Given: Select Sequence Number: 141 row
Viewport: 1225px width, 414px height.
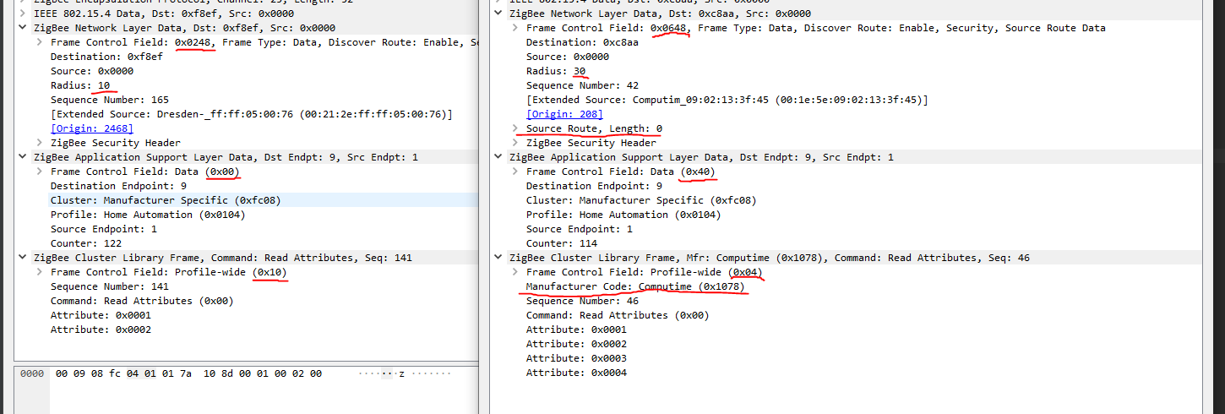Looking at the screenshot, I should [110, 286].
